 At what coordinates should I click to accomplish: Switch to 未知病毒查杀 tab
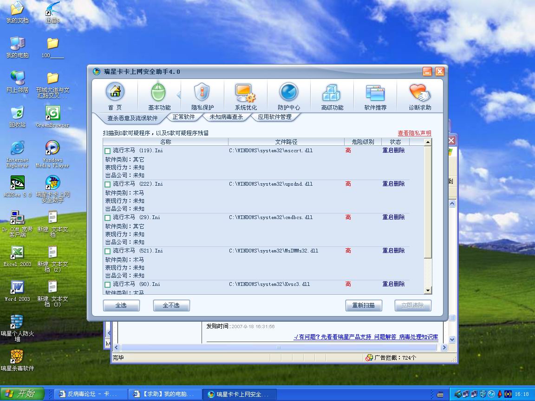tap(226, 117)
